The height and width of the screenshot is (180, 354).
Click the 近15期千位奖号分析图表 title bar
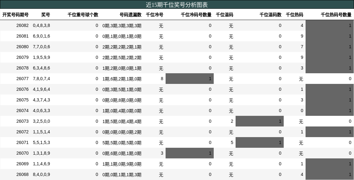tap(177, 5)
